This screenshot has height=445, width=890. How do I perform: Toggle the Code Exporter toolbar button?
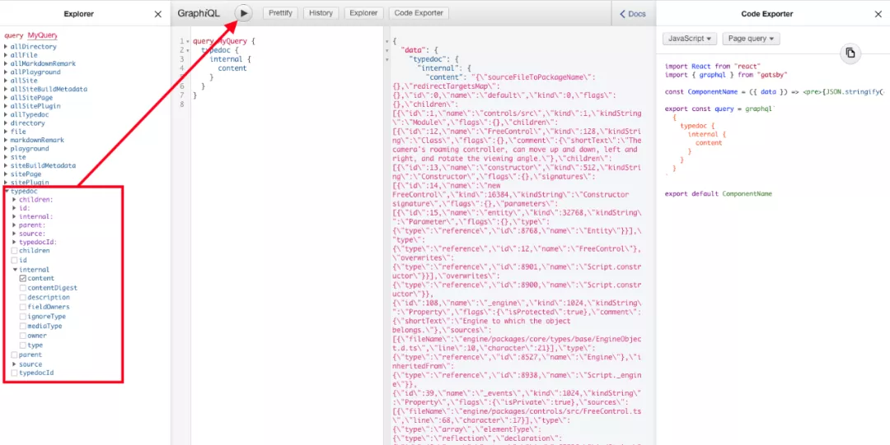419,13
